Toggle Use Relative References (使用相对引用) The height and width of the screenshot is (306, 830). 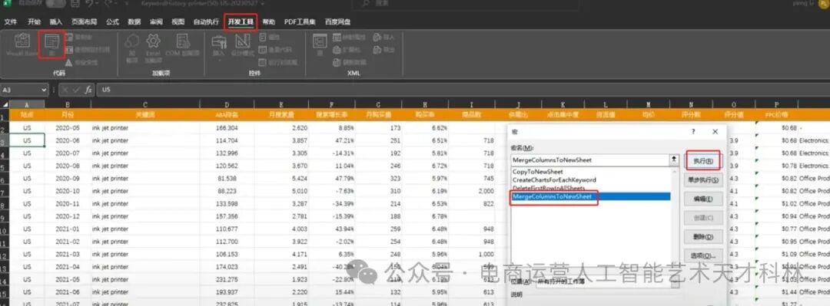pyautogui.click(x=87, y=50)
